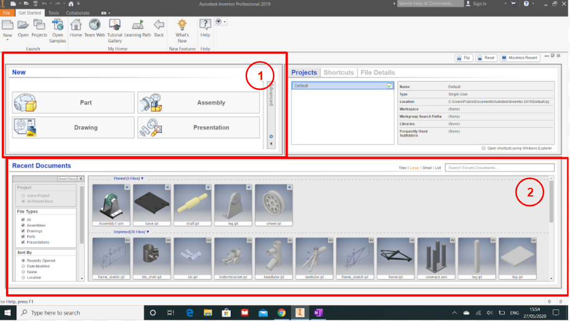Expand the ribbon appearance dropdown
The width and height of the screenshot is (570, 321).
pyautogui.click(x=109, y=13)
